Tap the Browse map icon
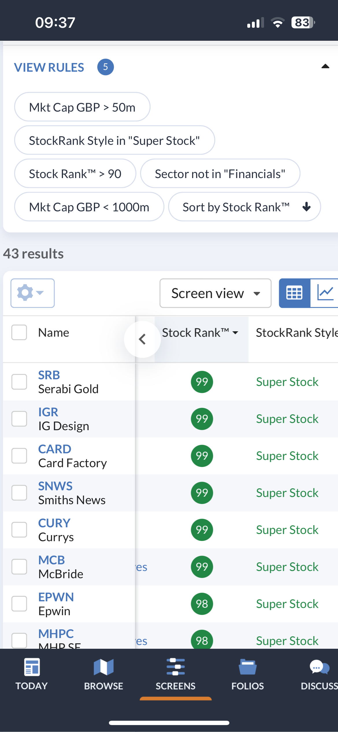 click(104, 667)
